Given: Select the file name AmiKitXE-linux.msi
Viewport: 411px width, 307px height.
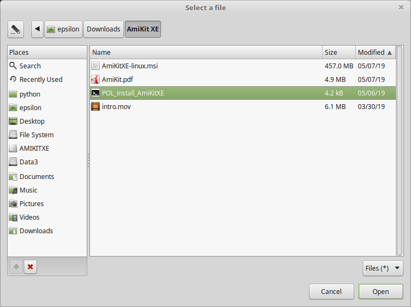Looking at the screenshot, I should (x=130, y=66).
